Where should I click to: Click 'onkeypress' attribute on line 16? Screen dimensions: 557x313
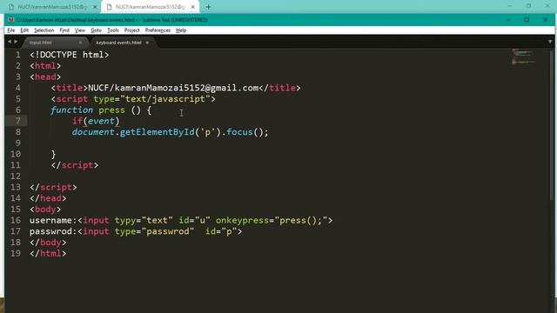242,220
